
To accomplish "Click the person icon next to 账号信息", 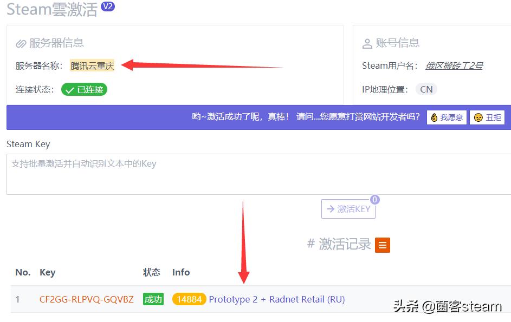I will point(368,43).
